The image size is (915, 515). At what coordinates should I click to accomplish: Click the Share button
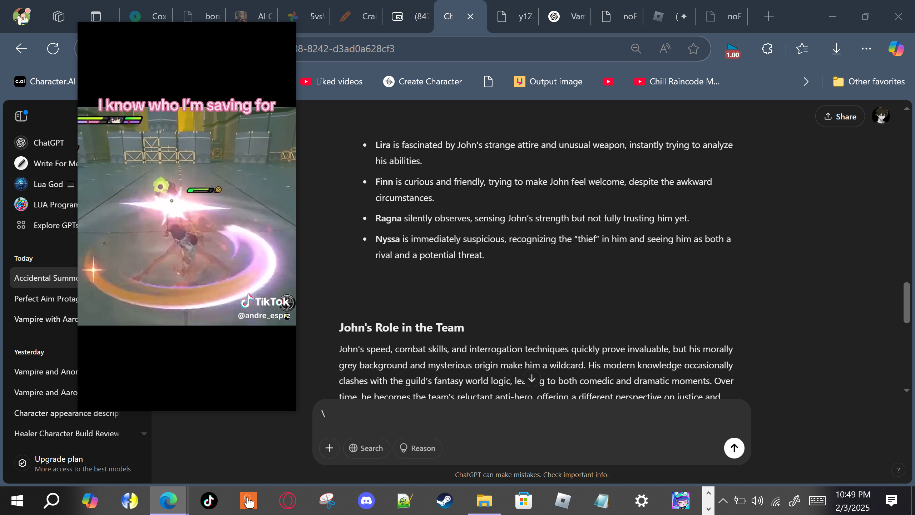tap(840, 116)
